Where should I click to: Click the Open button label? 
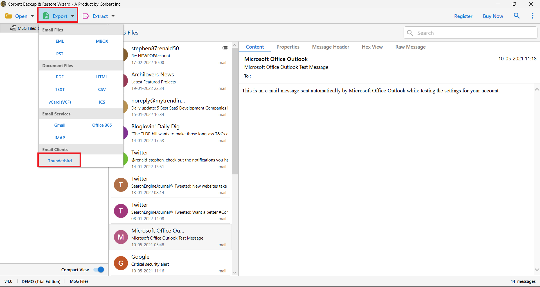coord(21,16)
